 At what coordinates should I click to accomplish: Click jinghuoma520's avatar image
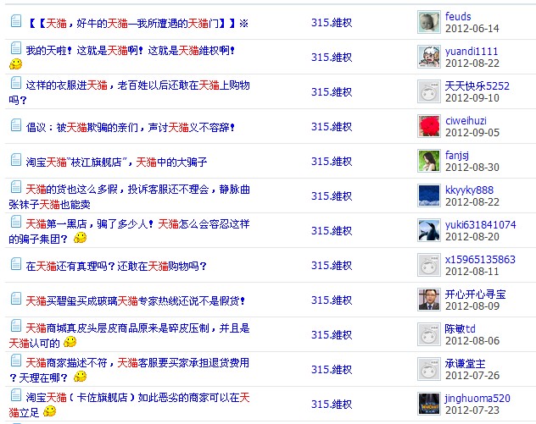pos(429,404)
